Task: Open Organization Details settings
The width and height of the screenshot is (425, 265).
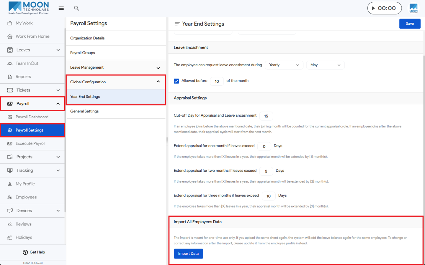Action: point(116,38)
